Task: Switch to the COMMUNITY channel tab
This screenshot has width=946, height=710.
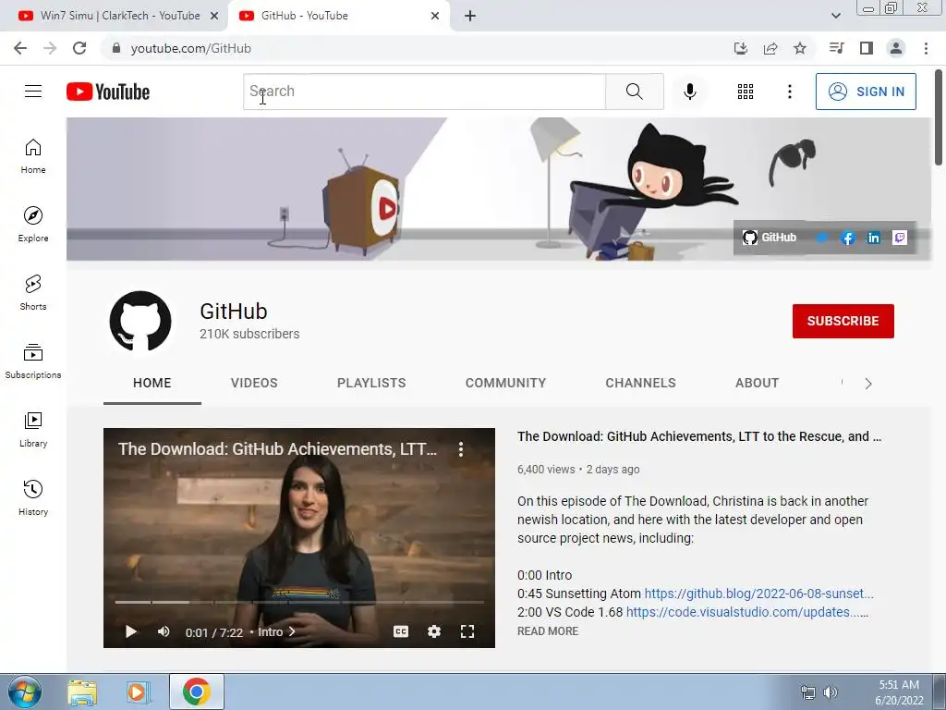Action: point(505,383)
